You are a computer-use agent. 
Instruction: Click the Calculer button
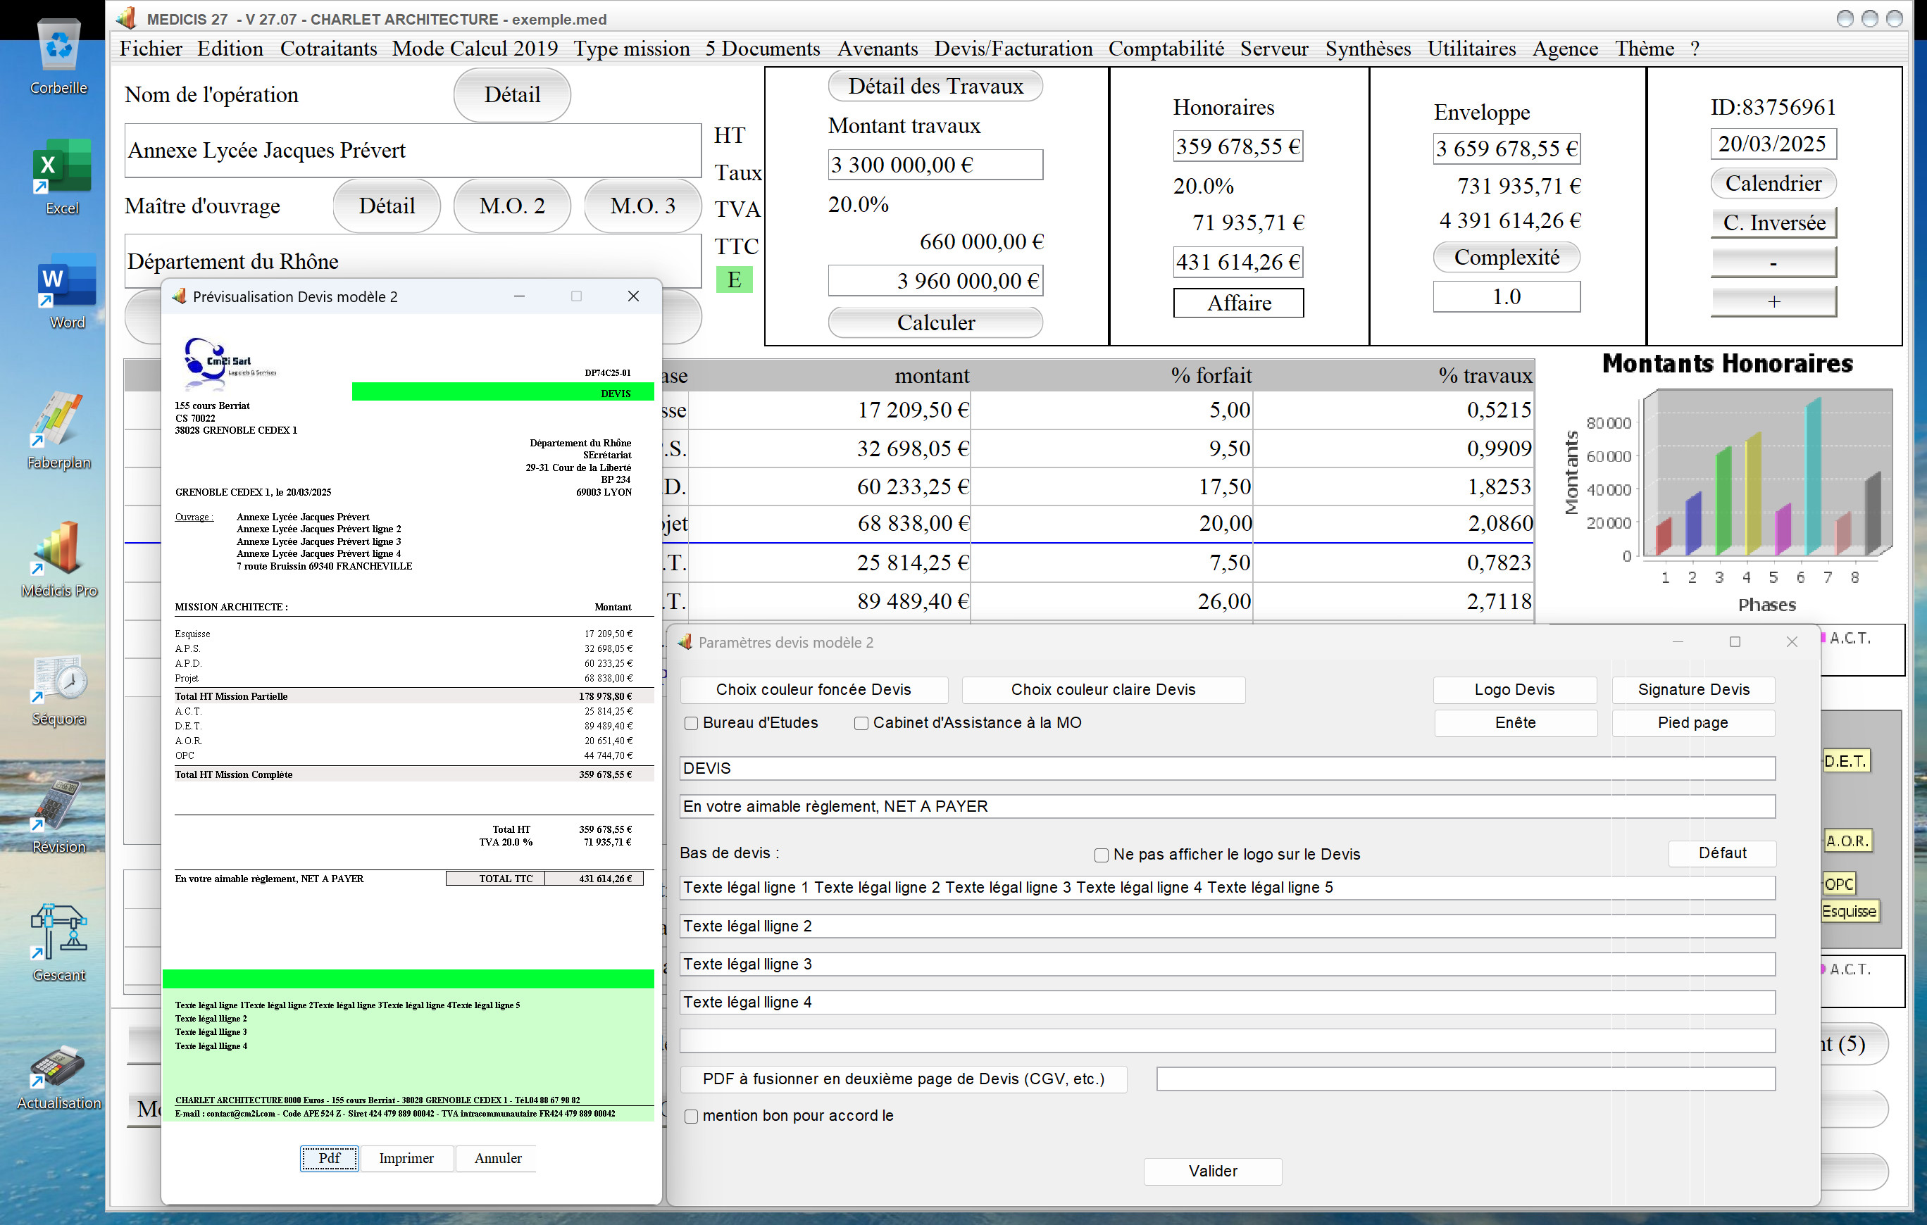pyautogui.click(x=935, y=322)
